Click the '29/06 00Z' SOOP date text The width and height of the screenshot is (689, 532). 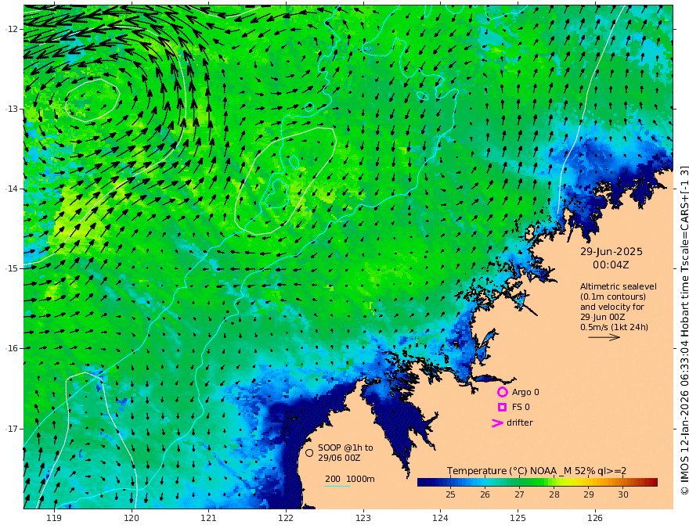[339, 458]
